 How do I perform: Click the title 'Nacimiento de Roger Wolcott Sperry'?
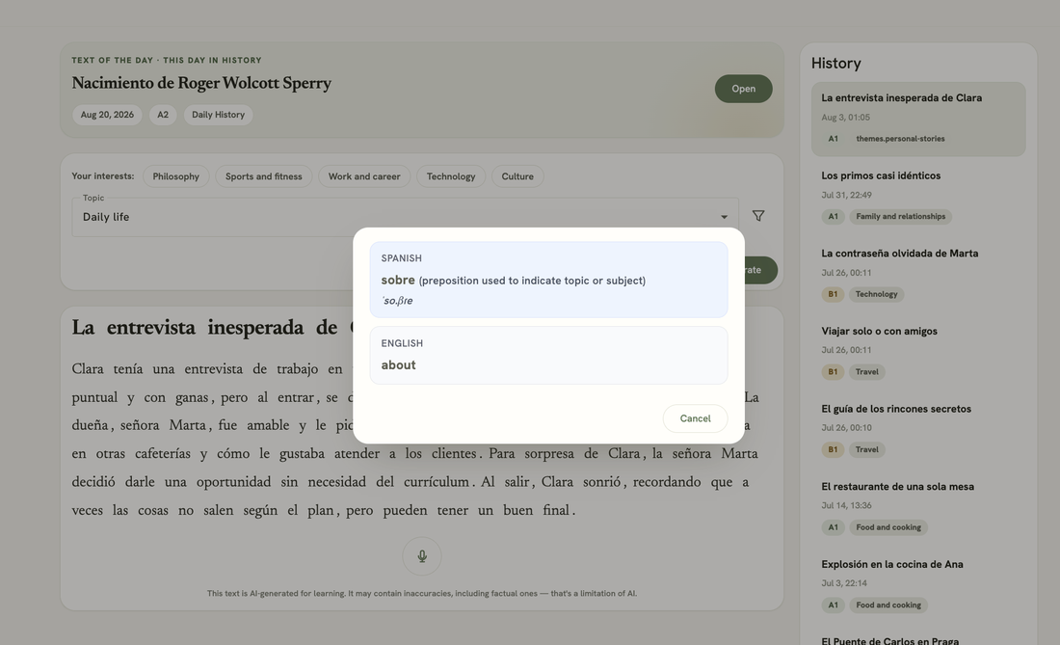(201, 83)
